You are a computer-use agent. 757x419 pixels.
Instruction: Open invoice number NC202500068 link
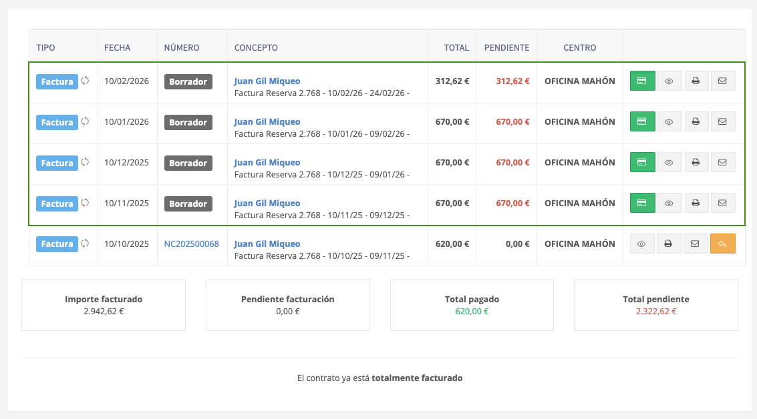pos(191,244)
